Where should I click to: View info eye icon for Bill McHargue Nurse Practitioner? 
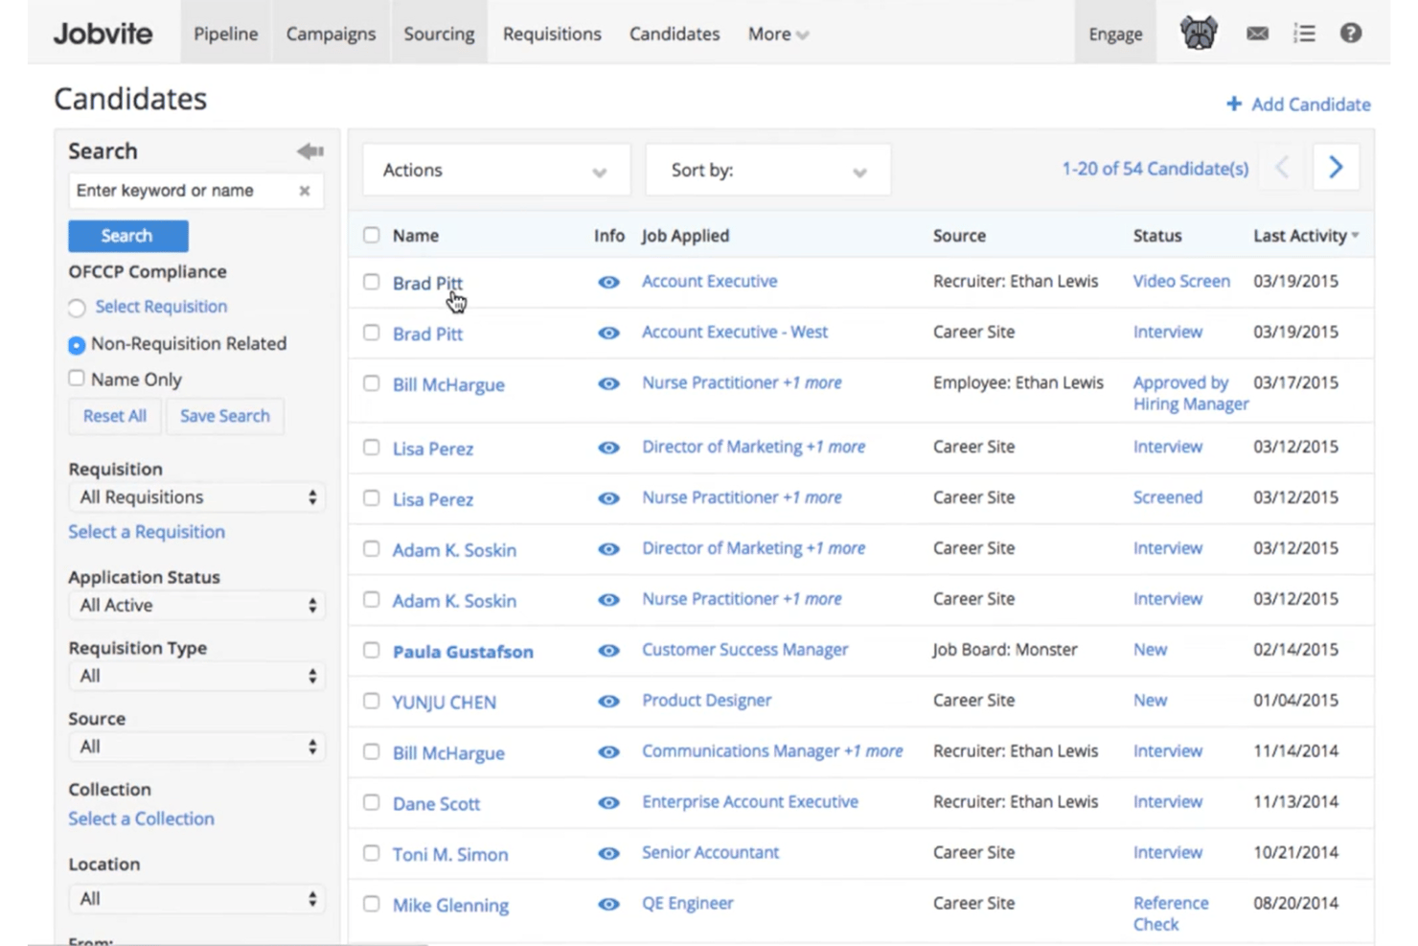(x=608, y=383)
